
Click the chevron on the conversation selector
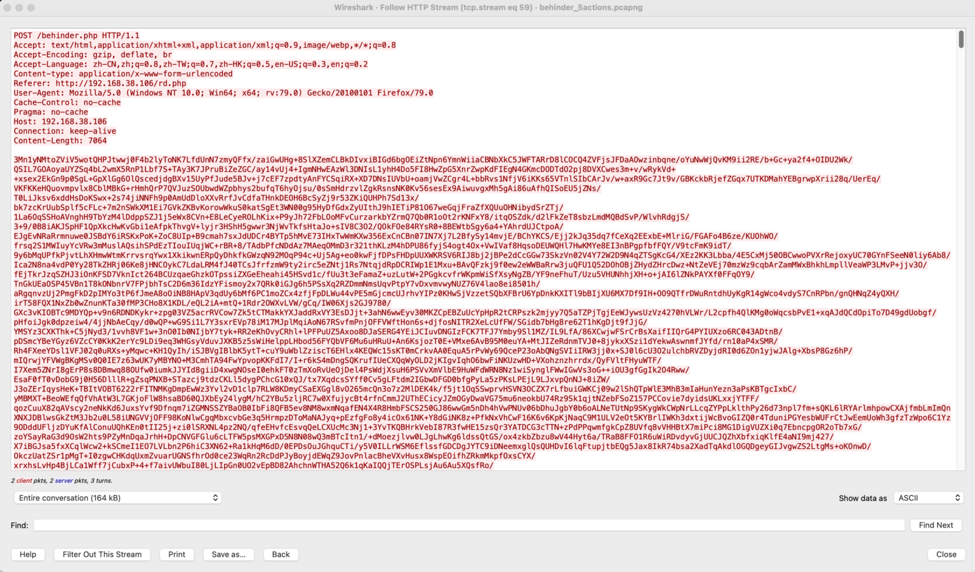[x=214, y=498]
